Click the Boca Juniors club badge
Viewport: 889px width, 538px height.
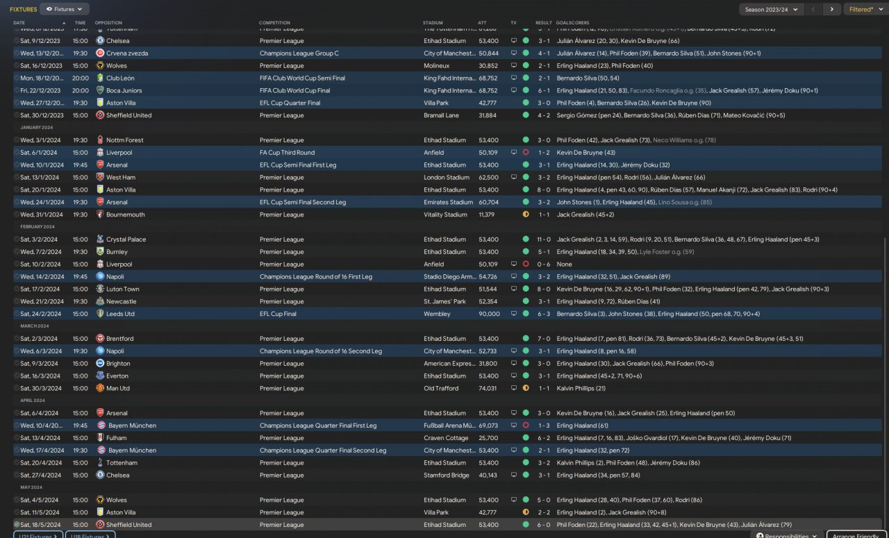[x=100, y=91]
